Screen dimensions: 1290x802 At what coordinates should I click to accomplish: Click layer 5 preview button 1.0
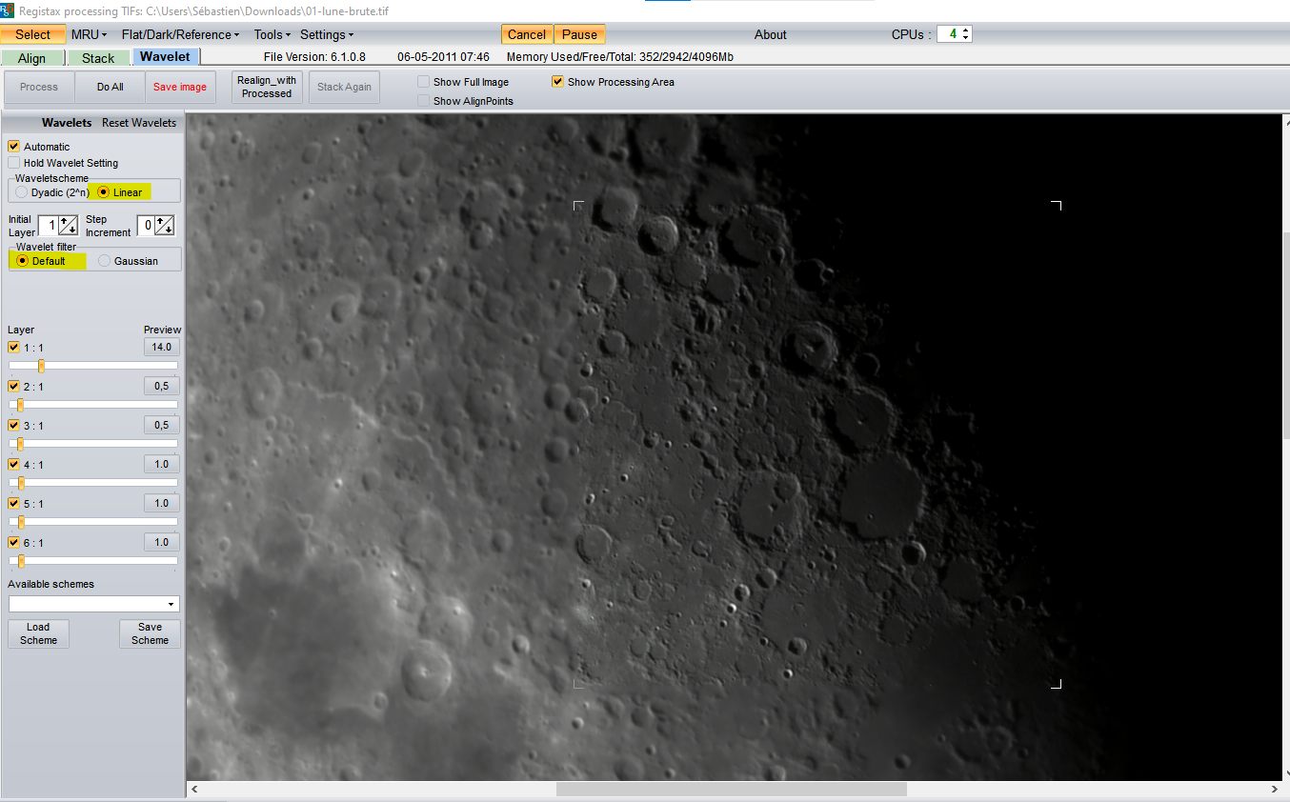pyautogui.click(x=162, y=503)
